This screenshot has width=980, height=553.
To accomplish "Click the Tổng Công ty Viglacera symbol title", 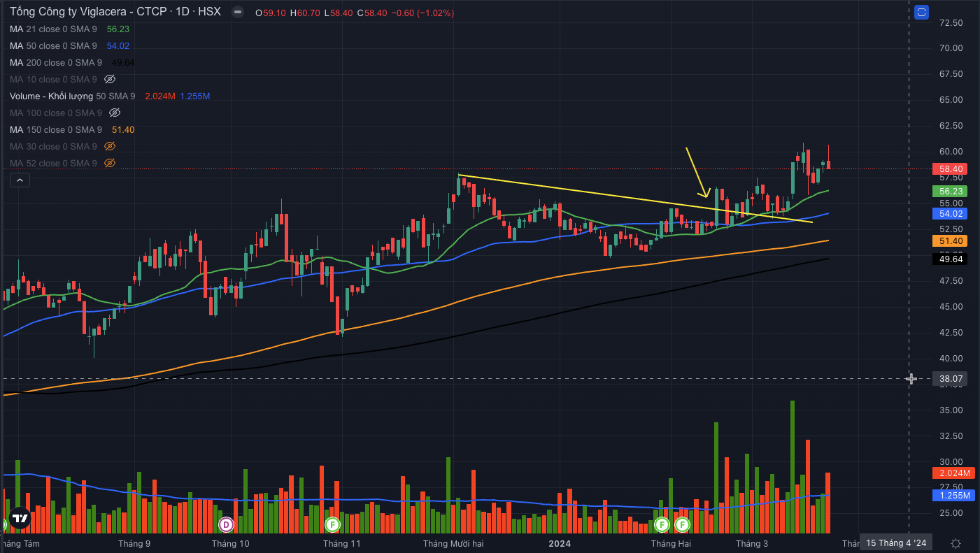I will coord(115,13).
